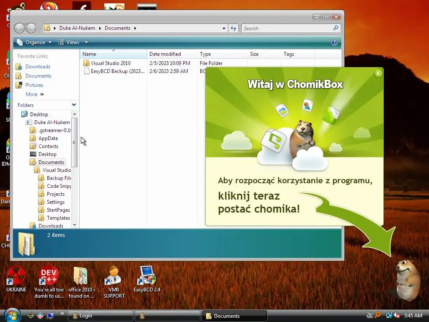This screenshot has width=429, height=322.
Task: Click folder tree scrollbar up arrow
Action: coord(75,114)
